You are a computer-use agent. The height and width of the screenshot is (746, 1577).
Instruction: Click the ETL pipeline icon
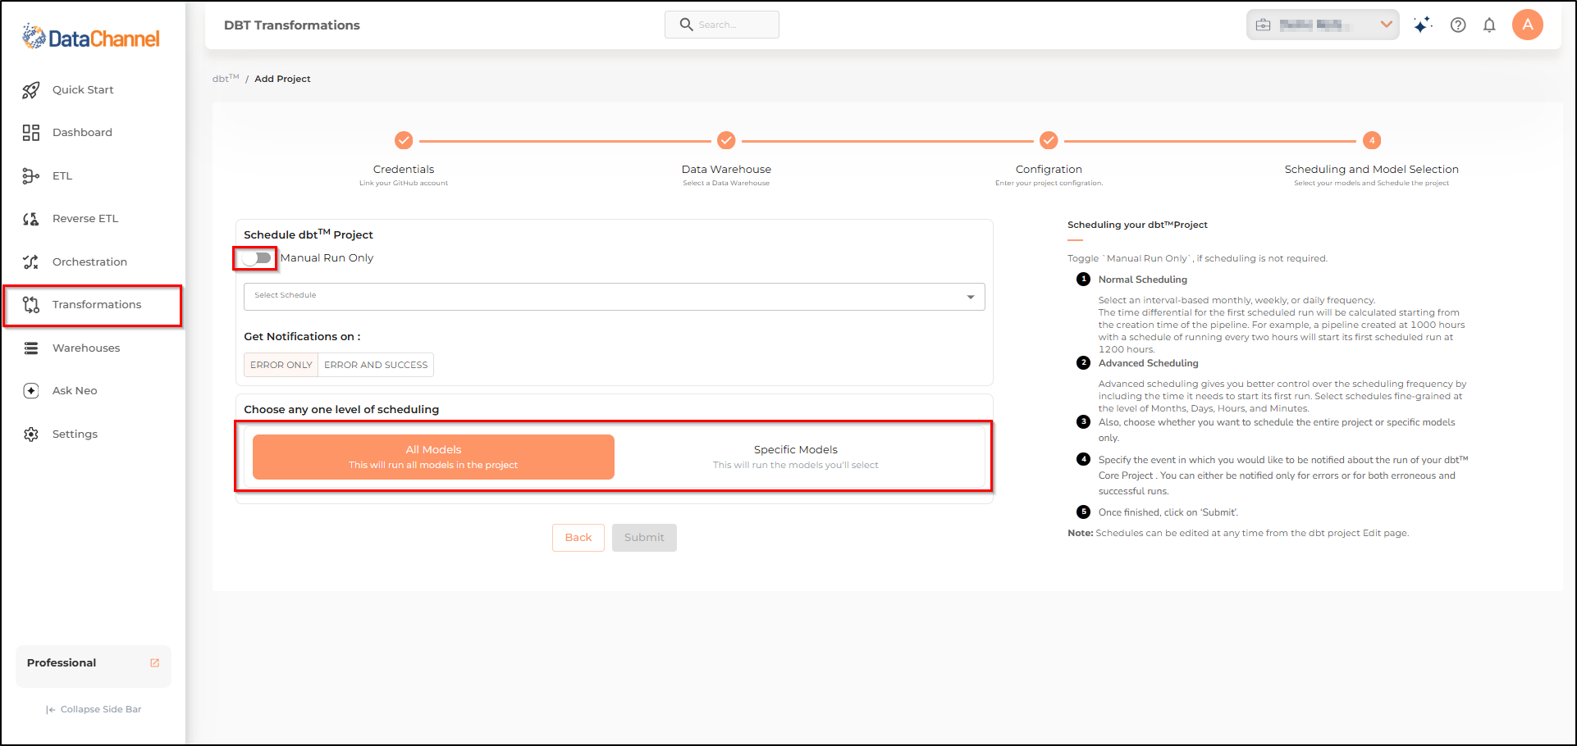point(31,175)
